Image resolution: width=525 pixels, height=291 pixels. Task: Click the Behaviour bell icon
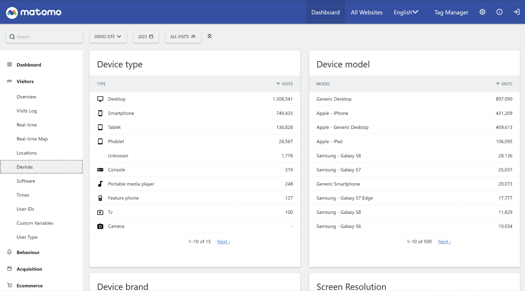click(x=9, y=252)
